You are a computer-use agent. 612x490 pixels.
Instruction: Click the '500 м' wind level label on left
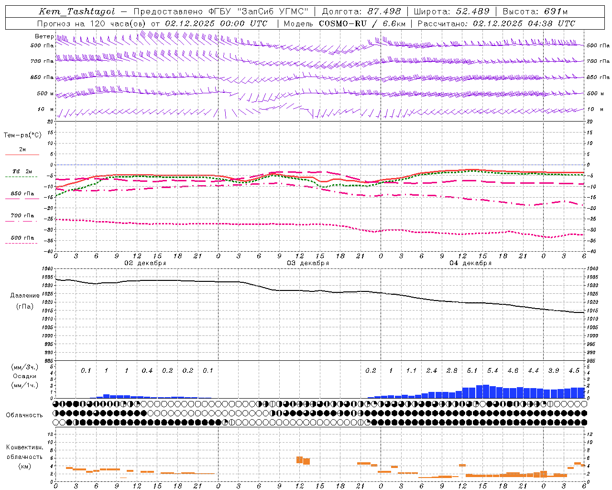45,93
